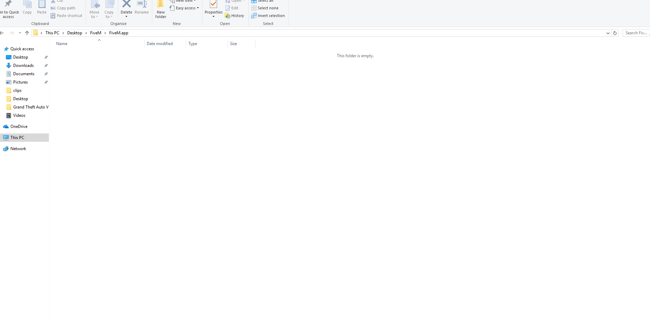Click the Search FiveM.app box

pos(636,33)
